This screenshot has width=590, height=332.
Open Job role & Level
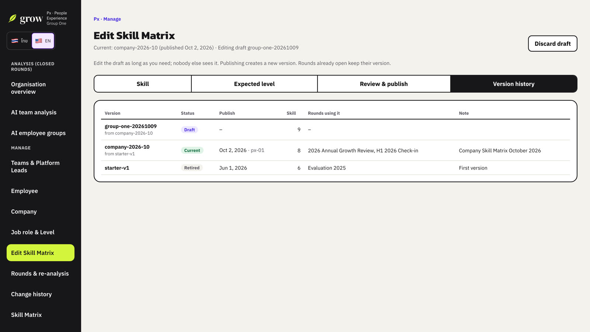(41, 232)
